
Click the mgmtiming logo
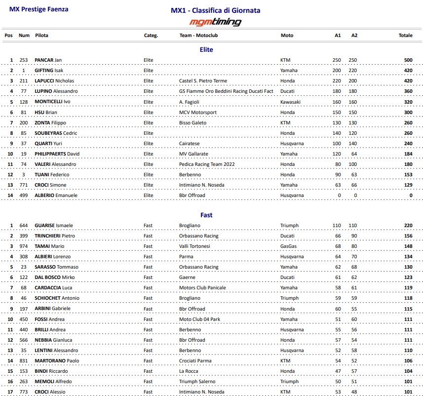point(215,22)
